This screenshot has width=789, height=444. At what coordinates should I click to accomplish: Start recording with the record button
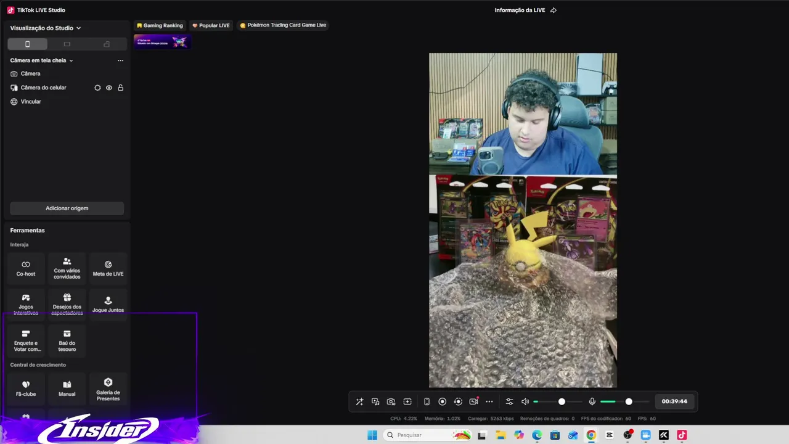442,401
